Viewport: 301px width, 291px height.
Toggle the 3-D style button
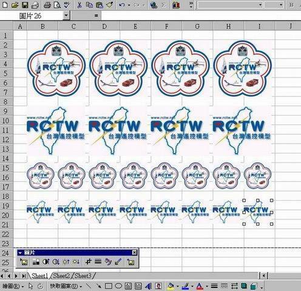[254, 286]
